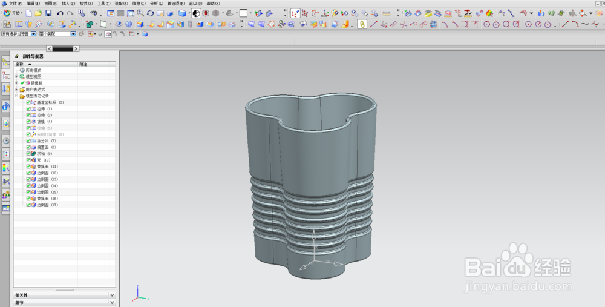Select the zoom magnifier tool
This screenshot has width=605, height=307.
pyautogui.click(x=140, y=13)
